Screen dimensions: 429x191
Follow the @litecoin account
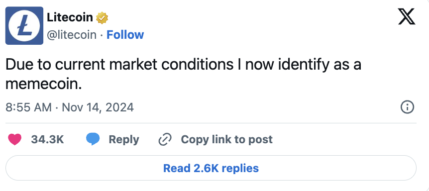tap(125, 35)
